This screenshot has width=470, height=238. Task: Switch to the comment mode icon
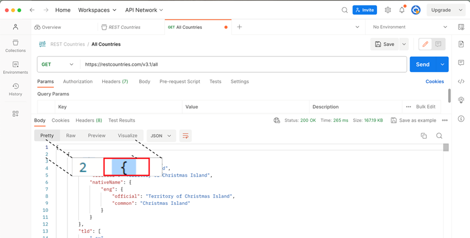(x=438, y=44)
